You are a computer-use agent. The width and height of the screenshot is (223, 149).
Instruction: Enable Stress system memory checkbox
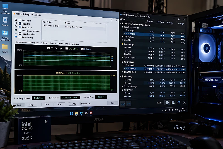[20, 30]
